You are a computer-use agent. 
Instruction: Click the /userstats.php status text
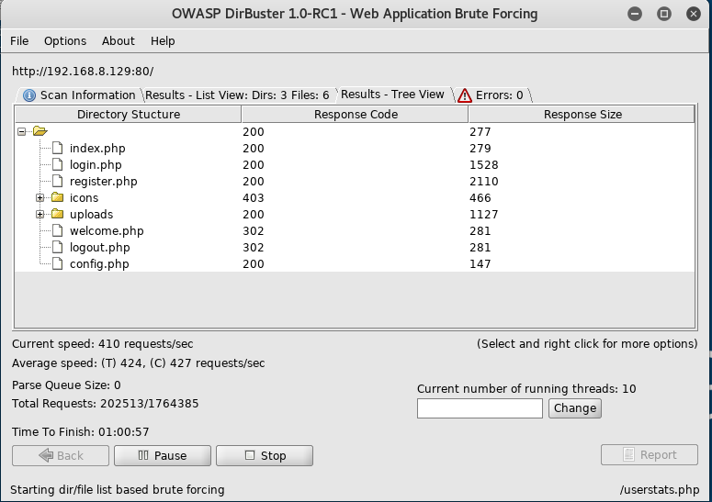point(660,490)
